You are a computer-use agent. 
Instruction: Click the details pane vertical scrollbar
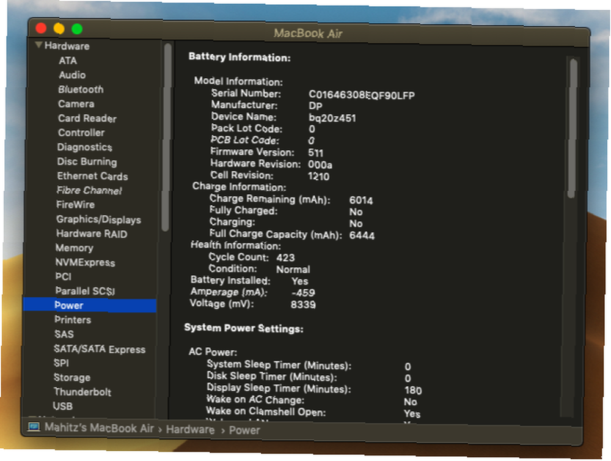[x=572, y=128]
